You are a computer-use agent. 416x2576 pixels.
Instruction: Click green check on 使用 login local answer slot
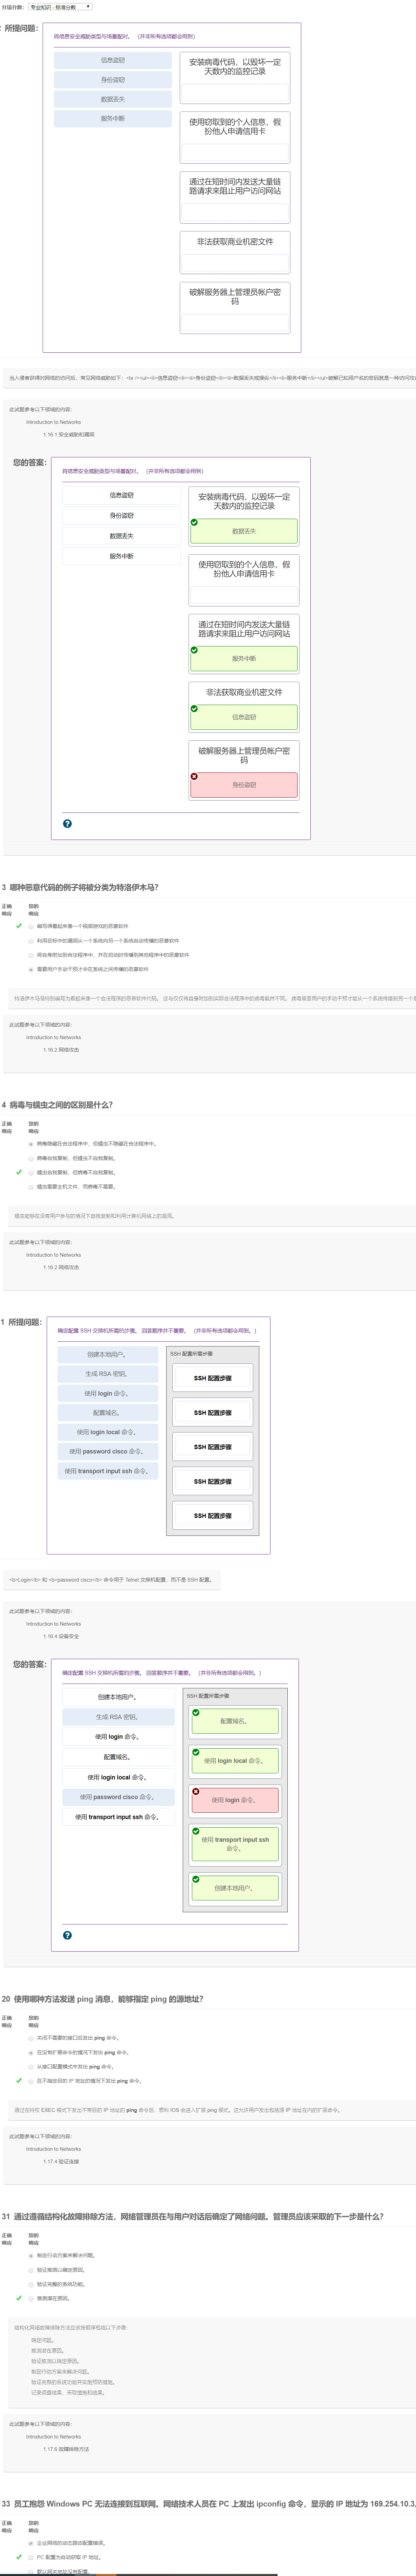(196, 1752)
